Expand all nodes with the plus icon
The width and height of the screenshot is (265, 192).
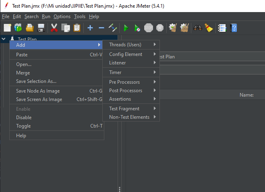[90, 28]
